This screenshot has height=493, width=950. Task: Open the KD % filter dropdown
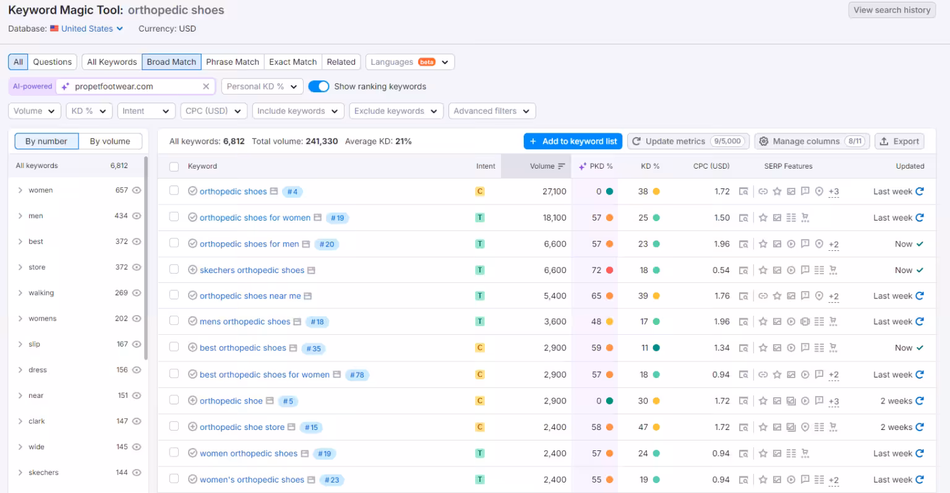(89, 111)
